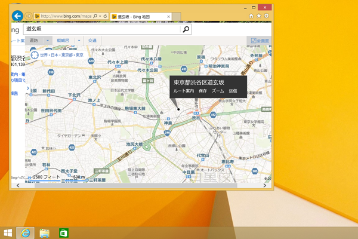Select the 道路 map style button

(x=34, y=41)
